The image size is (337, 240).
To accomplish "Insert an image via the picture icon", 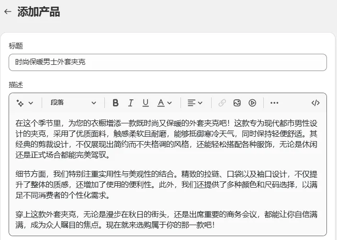I will click(237, 103).
